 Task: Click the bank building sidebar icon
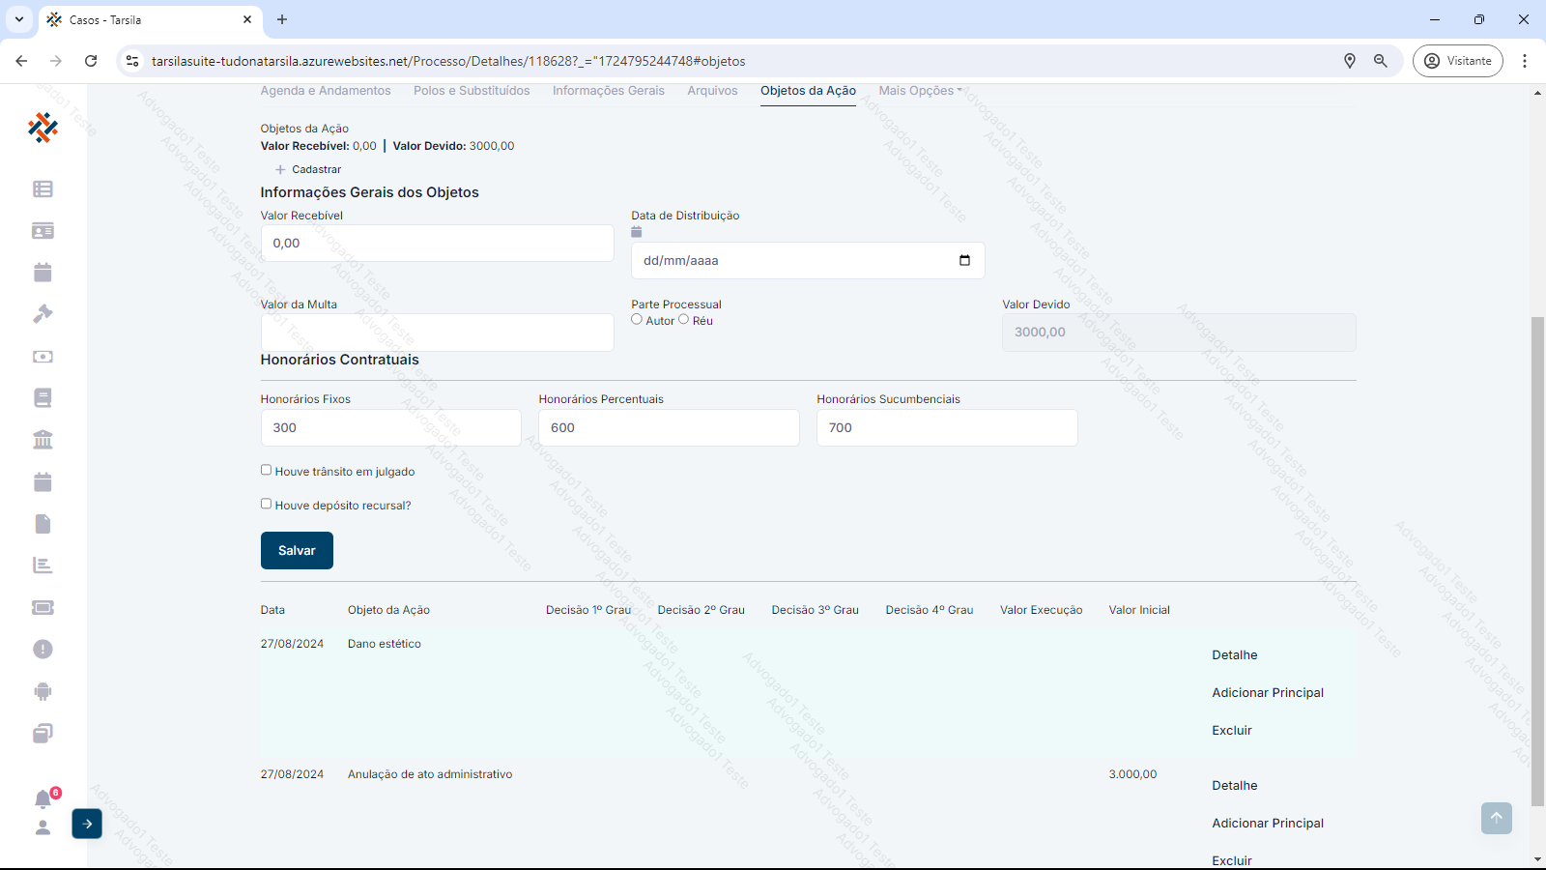click(43, 440)
